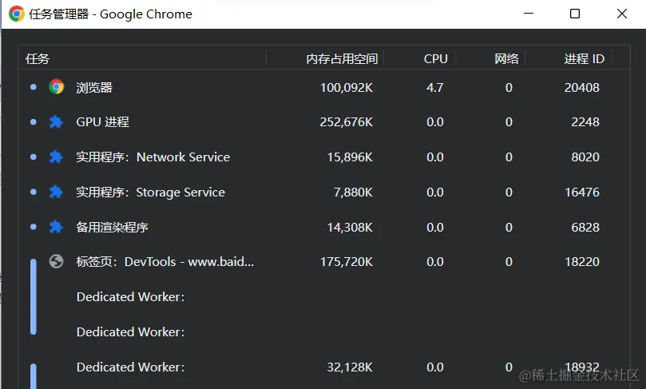Sort the list by CPU column
This screenshot has height=389, width=646.
(x=435, y=58)
